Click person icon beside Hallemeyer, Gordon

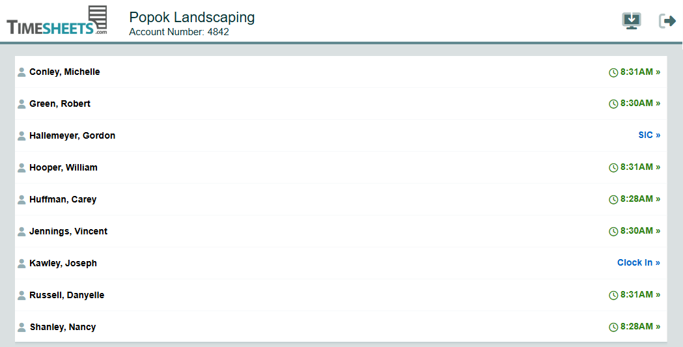[21, 136]
